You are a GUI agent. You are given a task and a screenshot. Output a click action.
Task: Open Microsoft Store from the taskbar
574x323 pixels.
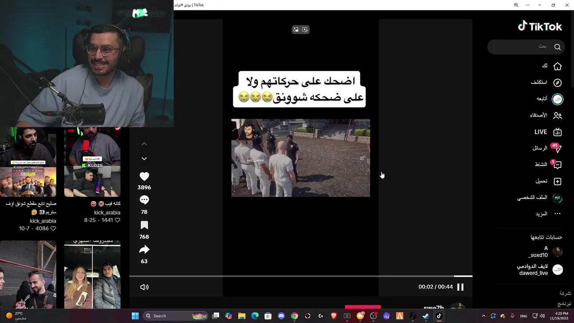click(x=268, y=316)
